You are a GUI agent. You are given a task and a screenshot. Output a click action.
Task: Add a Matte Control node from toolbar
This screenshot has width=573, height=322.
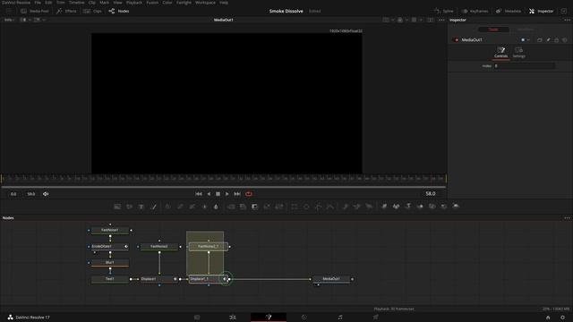tap(254, 207)
